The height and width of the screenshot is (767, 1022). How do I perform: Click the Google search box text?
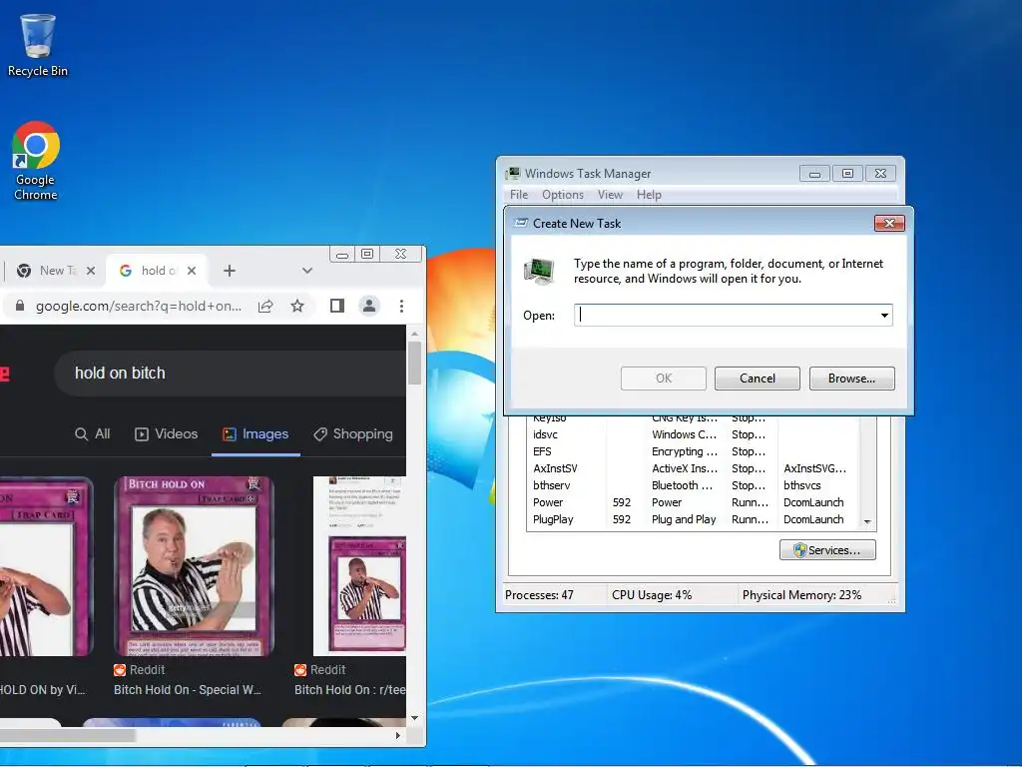120,374
